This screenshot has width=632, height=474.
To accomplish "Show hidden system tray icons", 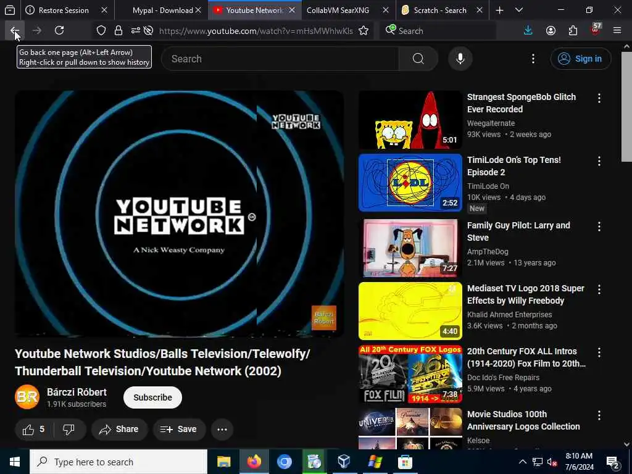I will (522, 462).
